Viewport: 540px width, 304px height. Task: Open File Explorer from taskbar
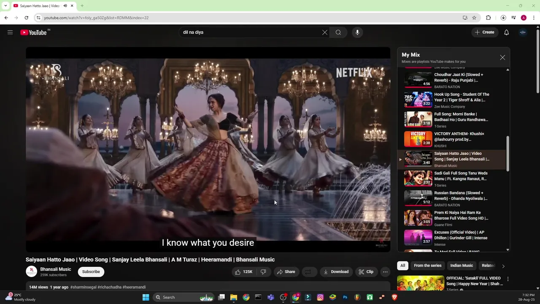(x=234, y=297)
